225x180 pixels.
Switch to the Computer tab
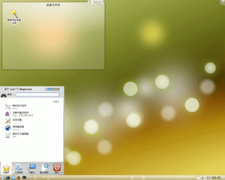32,169
